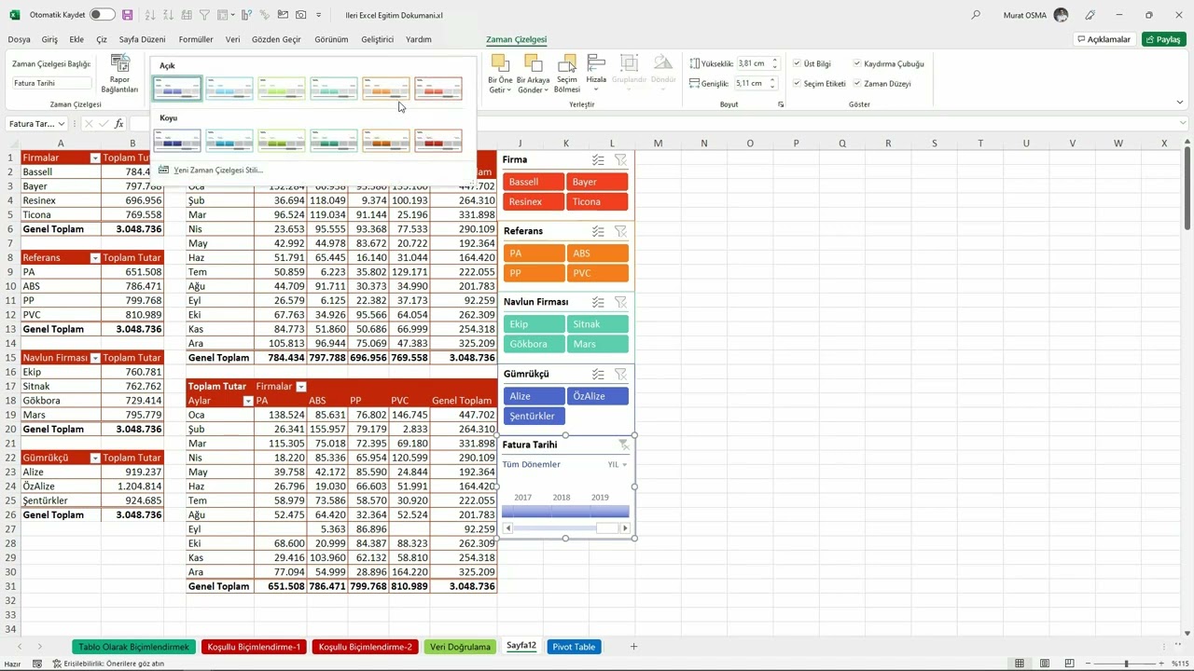Screen dimensions: 1194x671
Task: Open the Murat OSMA account avatar
Action: [x=1061, y=15]
